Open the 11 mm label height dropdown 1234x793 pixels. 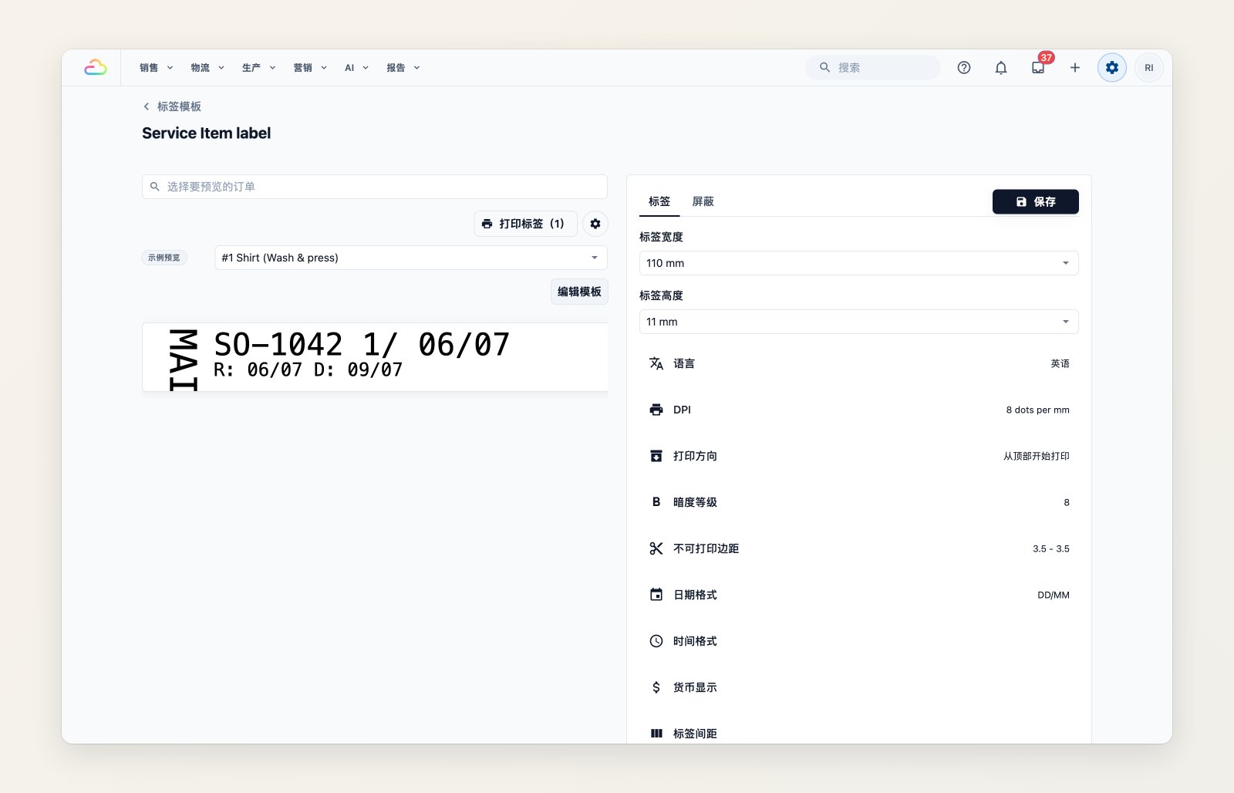[x=859, y=322]
